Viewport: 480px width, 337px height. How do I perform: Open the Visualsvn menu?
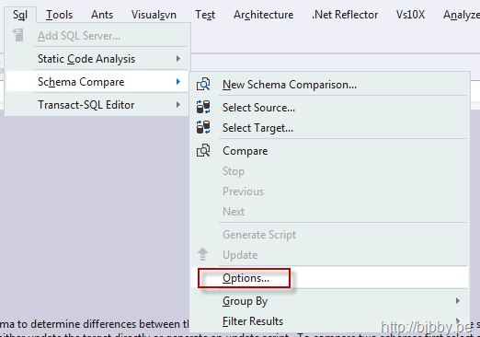tap(154, 15)
